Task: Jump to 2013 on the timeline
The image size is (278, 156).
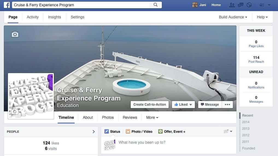Action: pos(245,128)
